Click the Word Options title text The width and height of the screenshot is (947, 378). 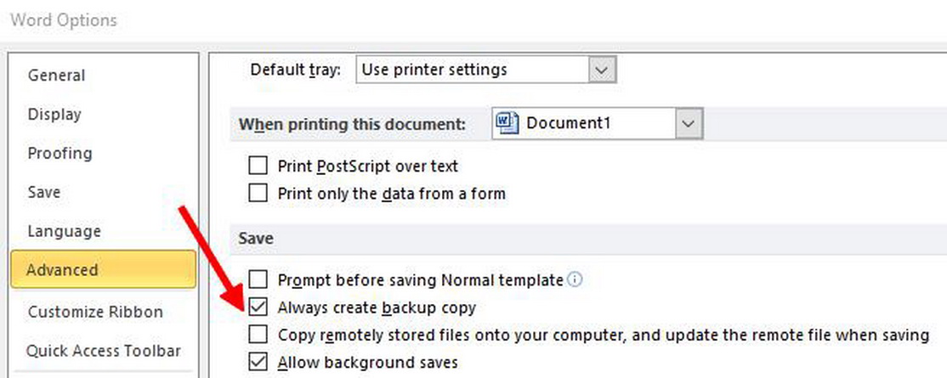(64, 20)
